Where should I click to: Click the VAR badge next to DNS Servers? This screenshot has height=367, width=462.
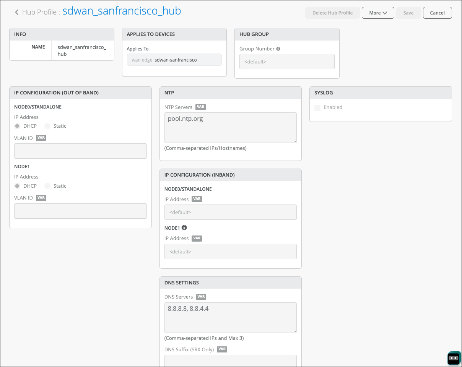(x=201, y=297)
